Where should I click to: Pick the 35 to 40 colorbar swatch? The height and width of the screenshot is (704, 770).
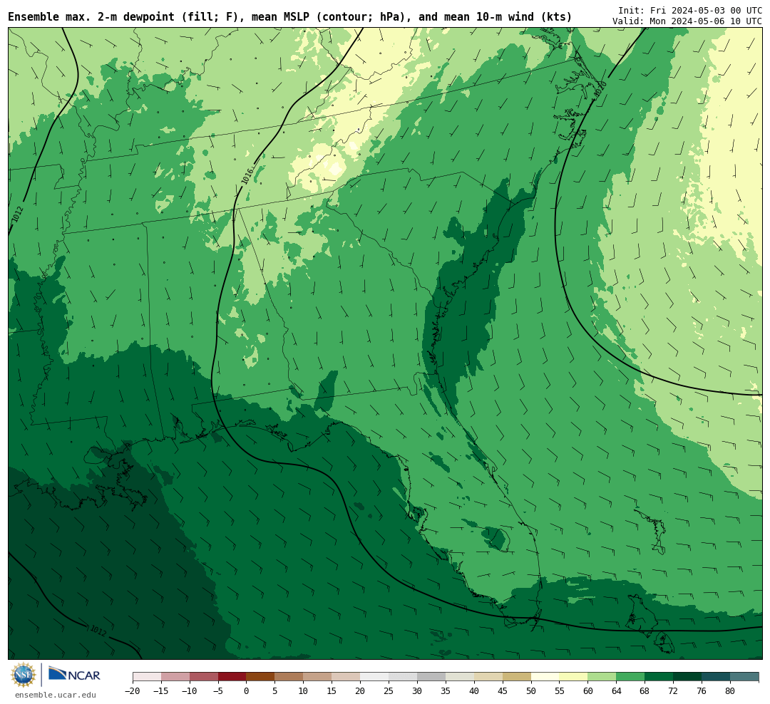[x=460, y=676]
